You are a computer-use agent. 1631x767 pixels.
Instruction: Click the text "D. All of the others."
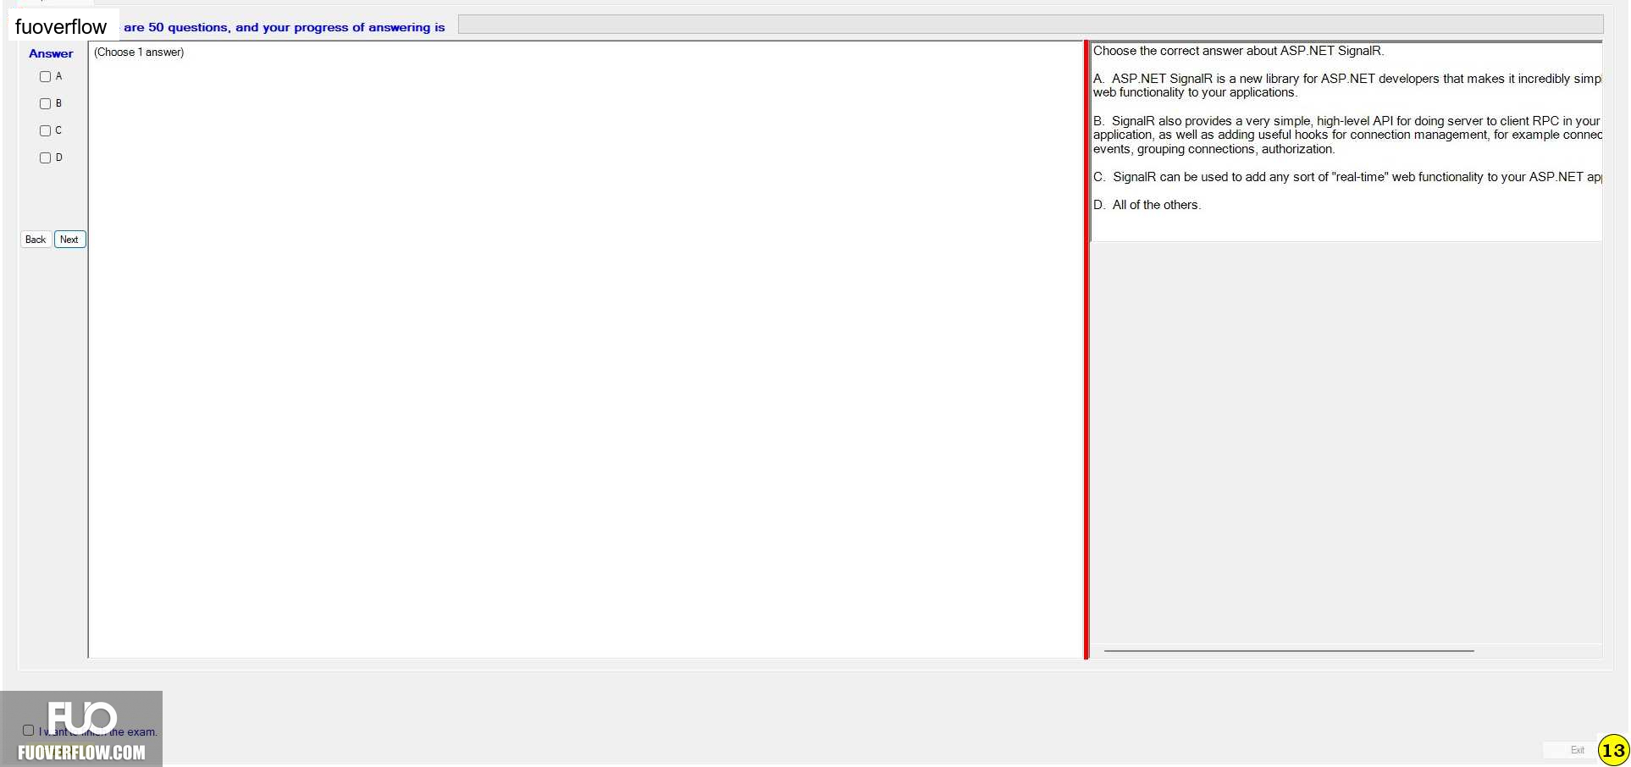(1147, 205)
